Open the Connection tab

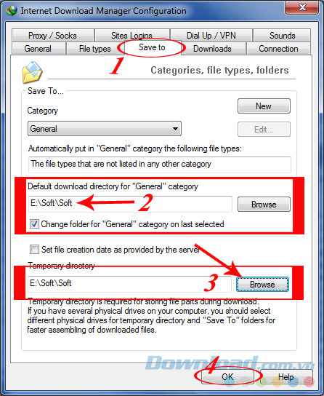(x=278, y=49)
